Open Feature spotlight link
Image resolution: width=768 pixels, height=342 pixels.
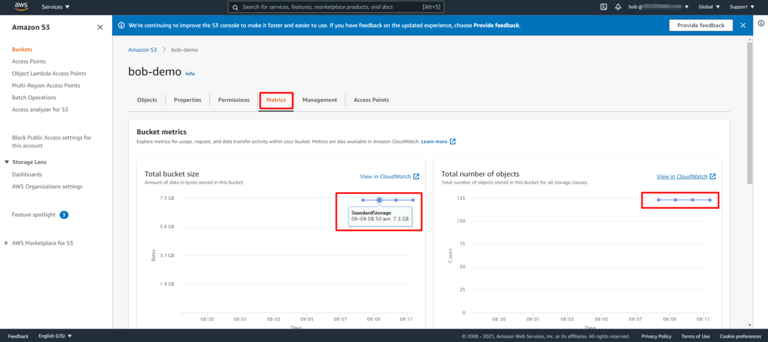coord(34,215)
